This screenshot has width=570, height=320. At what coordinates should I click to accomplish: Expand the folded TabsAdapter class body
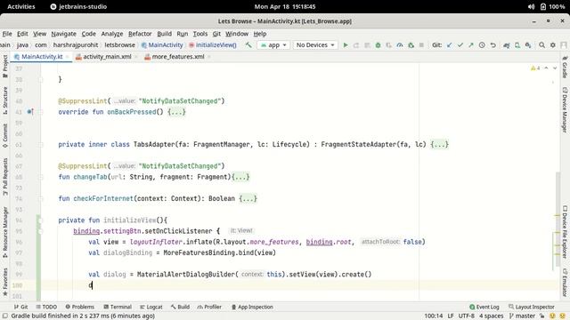[439, 144]
